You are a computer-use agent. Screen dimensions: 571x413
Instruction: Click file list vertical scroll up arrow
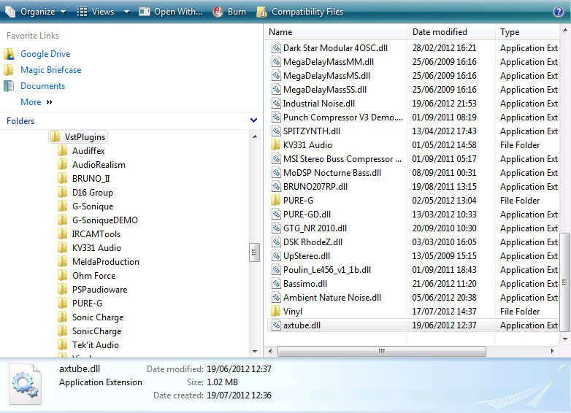pyautogui.click(x=565, y=31)
